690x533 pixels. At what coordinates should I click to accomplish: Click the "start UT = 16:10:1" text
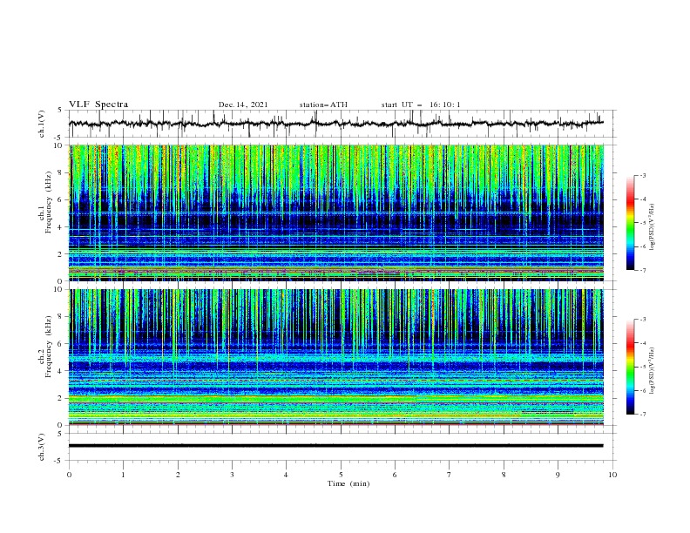click(x=421, y=105)
